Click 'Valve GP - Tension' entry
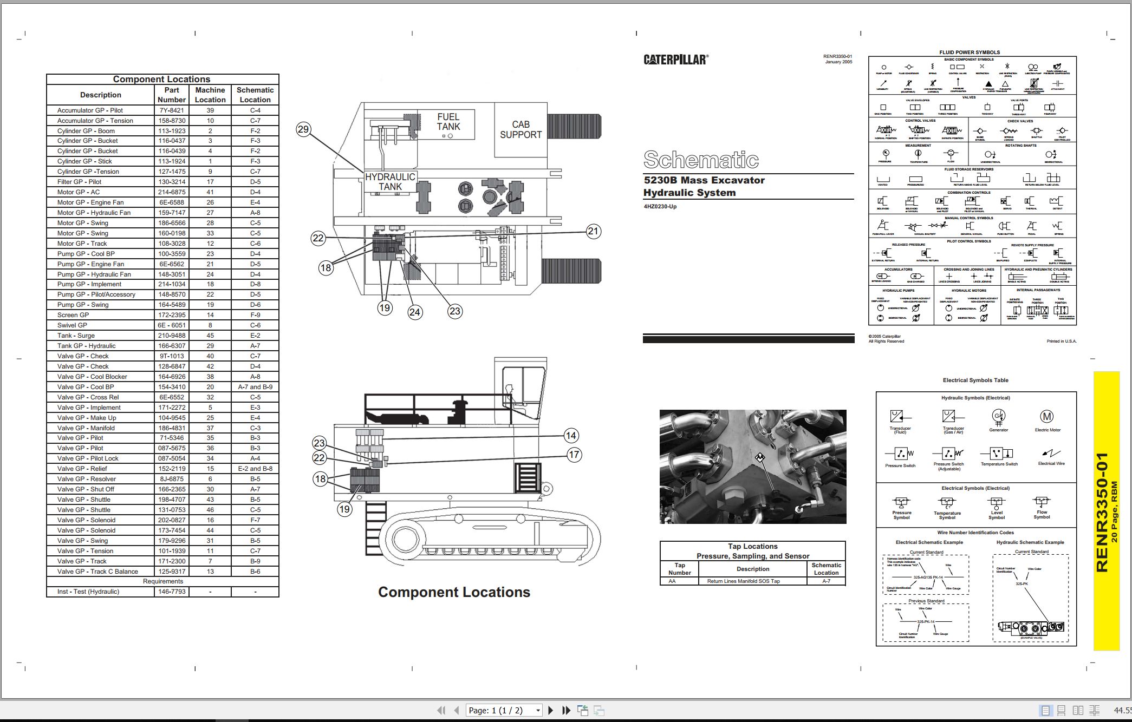The width and height of the screenshot is (1132, 722). click(85, 550)
